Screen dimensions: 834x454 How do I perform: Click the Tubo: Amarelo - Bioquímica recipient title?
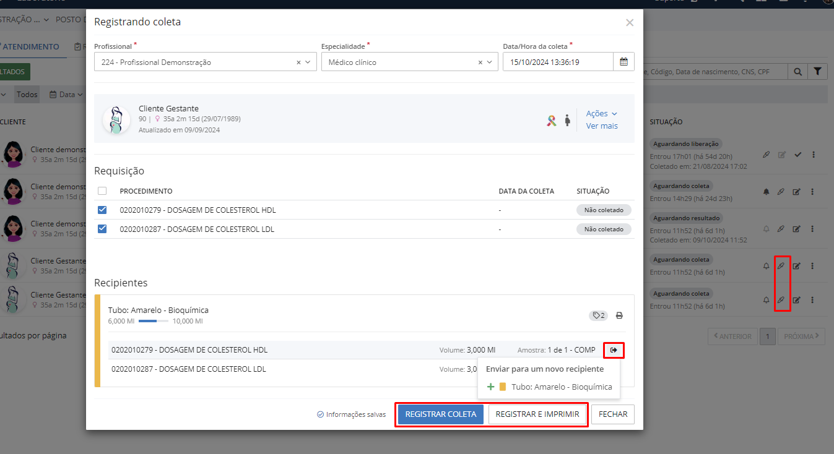pos(158,310)
